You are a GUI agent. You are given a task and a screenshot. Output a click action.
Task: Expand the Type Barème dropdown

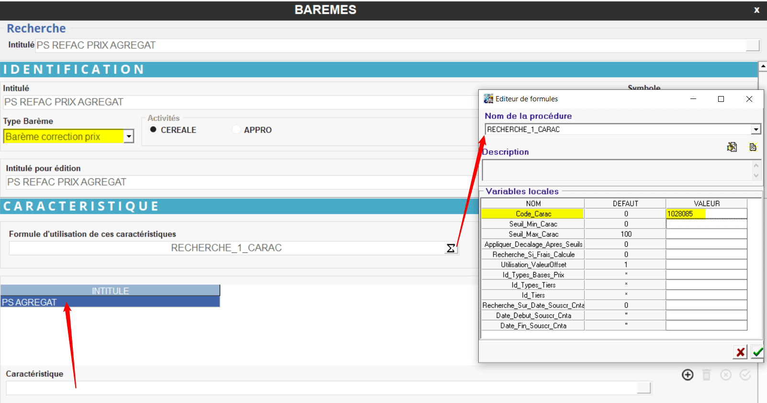coord(129,137)
